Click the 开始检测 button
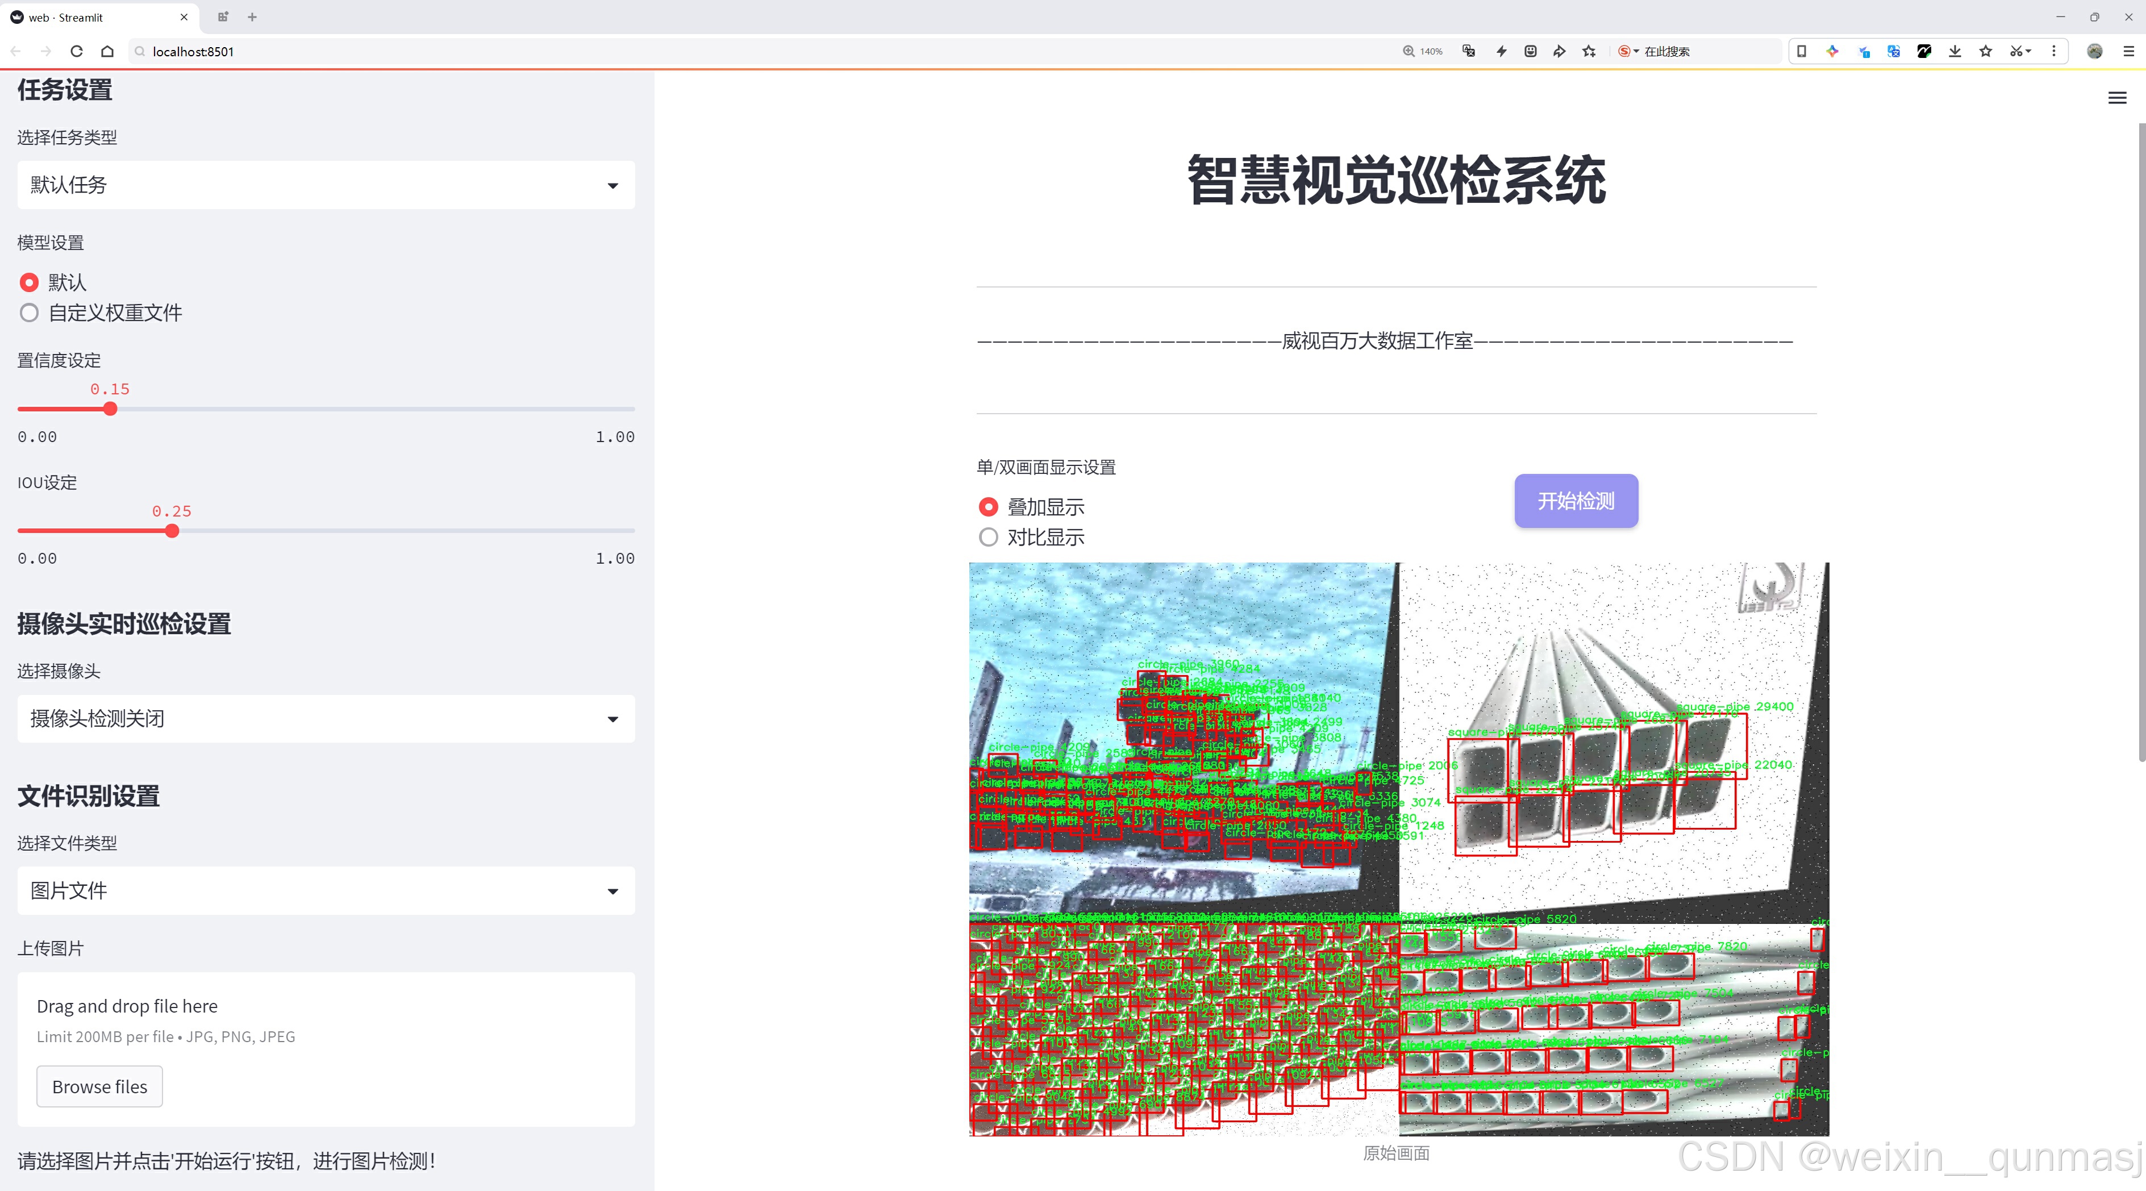This screenshot has height=1191, width=2146. 1576,501
